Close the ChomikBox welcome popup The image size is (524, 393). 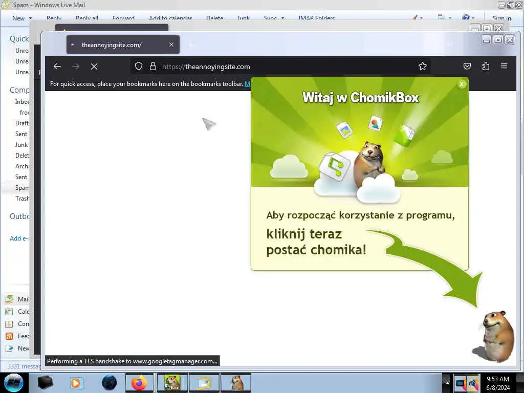pos(462,84)
